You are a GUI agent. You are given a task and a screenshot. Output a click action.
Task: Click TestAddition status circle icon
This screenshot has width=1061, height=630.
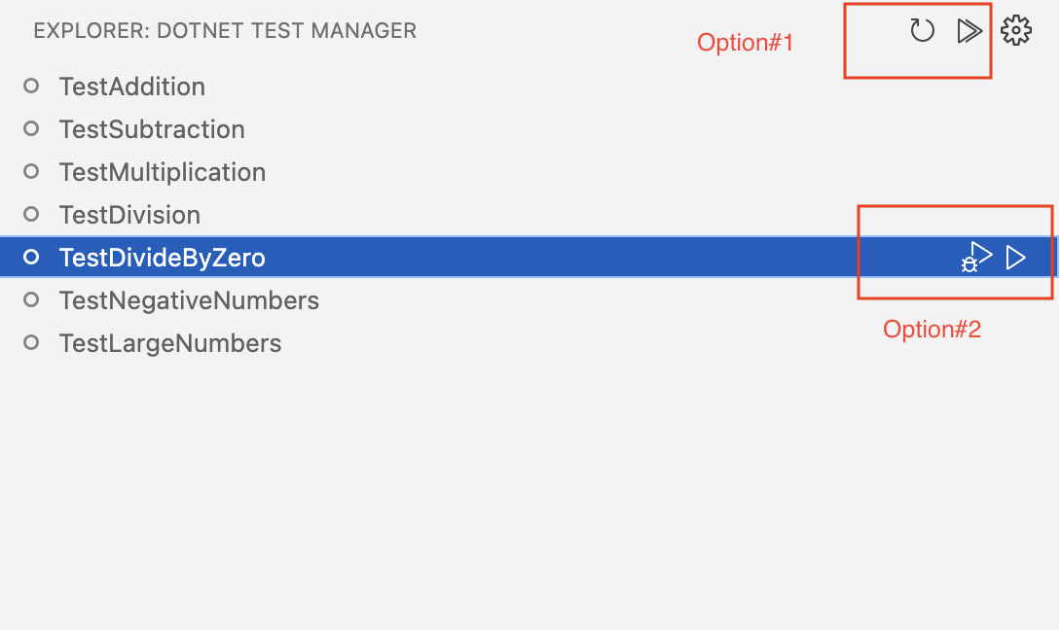(x=31, y=86)
